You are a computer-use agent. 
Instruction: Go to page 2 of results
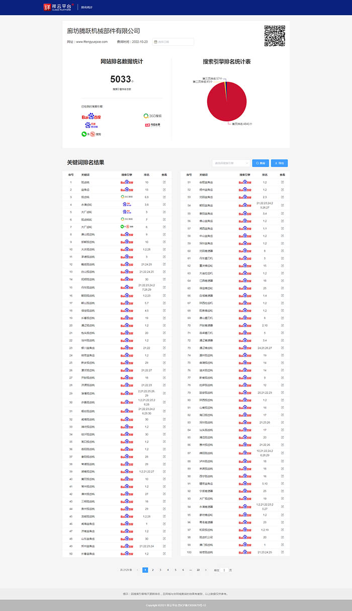point(153,570)
